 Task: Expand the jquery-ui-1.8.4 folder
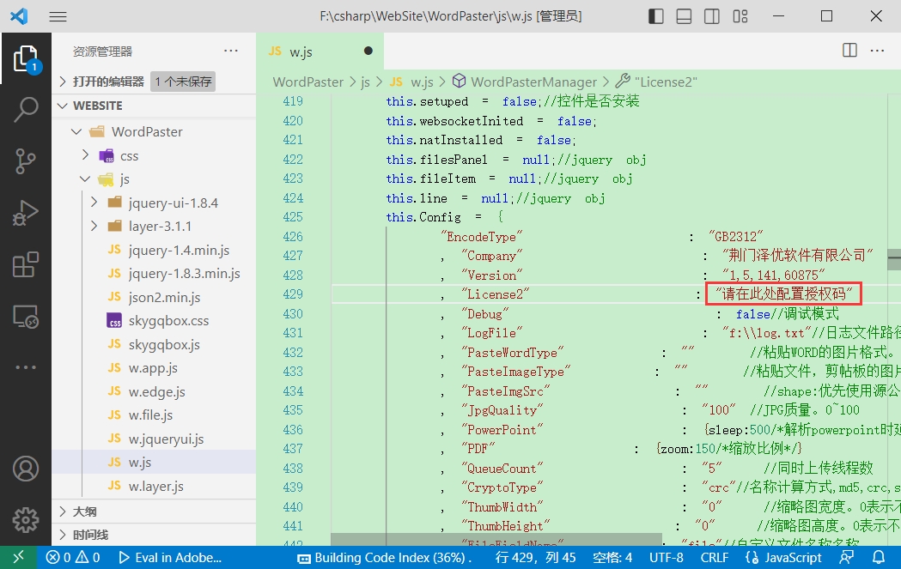pos(173,203)
